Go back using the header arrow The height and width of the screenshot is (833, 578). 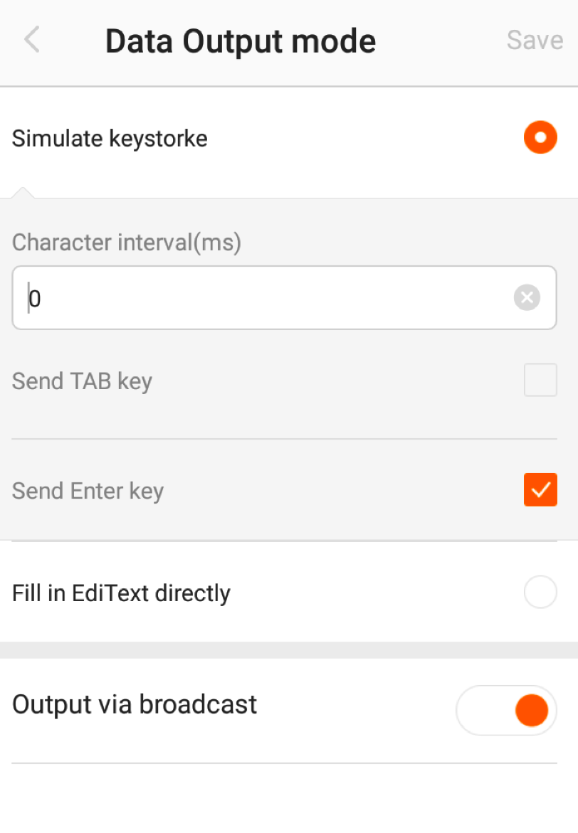coord(32,40)
